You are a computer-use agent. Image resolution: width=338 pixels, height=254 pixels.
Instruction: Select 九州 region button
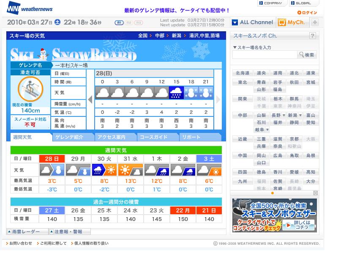[x=243, y=182]
